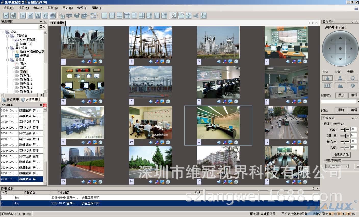Tilt the PTZ camera down

tap(340, 59)
